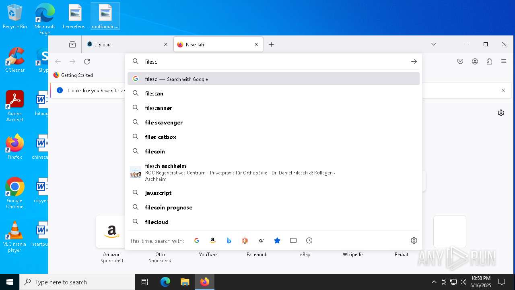Close the New Tab tab
The height and width of the screenshot is (290, 515).
point(256,44)
